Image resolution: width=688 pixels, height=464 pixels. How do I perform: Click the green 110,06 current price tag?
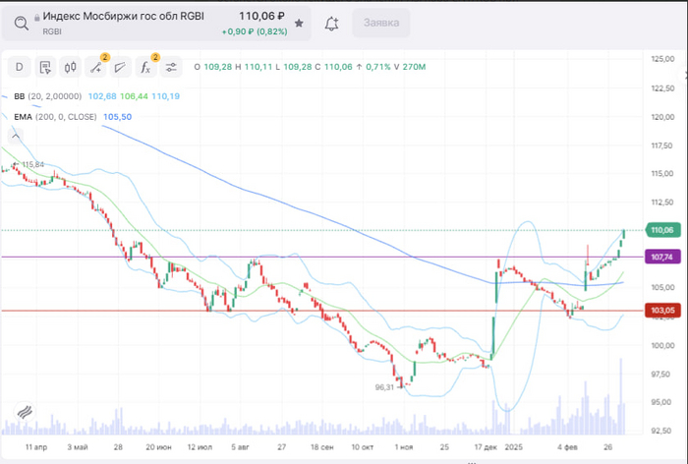(661, 230)
